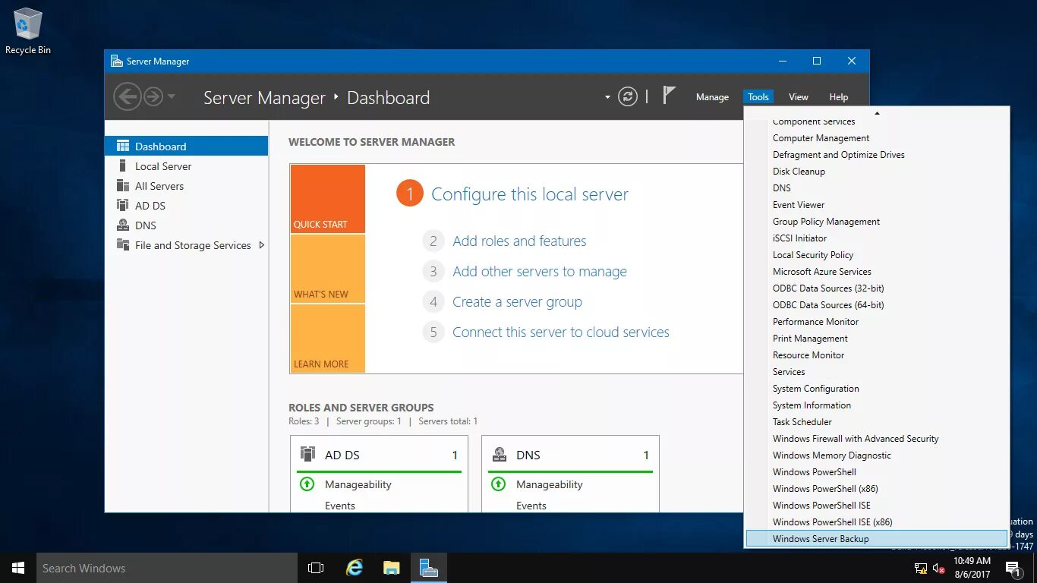The width and height of the screenshot is (1037, 583).
Task: Click Create a server group link
Action: click(517, 302)
